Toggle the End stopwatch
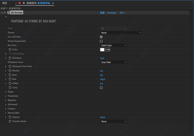 tap(10, 79)
